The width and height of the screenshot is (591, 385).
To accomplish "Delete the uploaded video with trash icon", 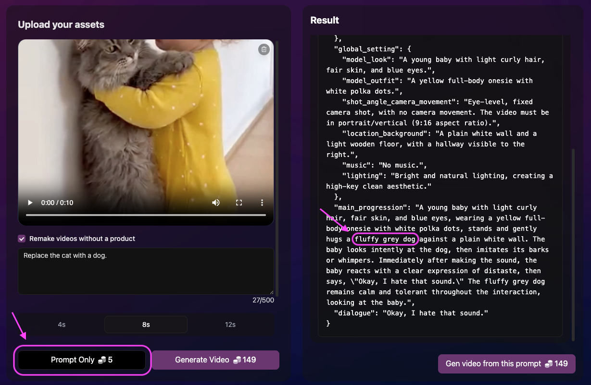I will 264,49.
